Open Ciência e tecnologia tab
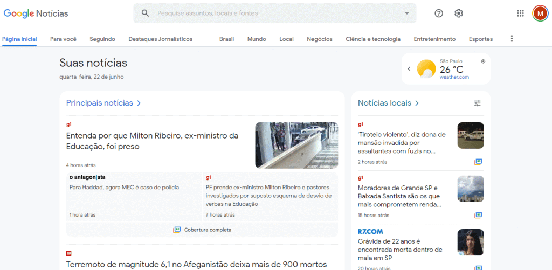552x270 pixels. (373, 39)
